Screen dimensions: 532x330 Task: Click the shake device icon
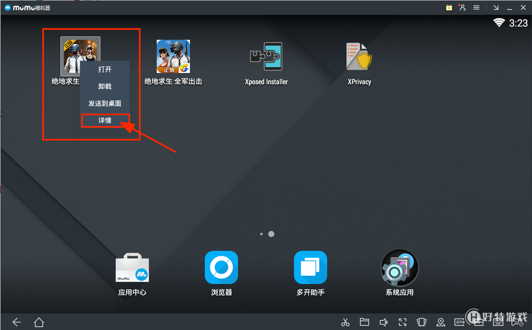(x=422, y=322)
